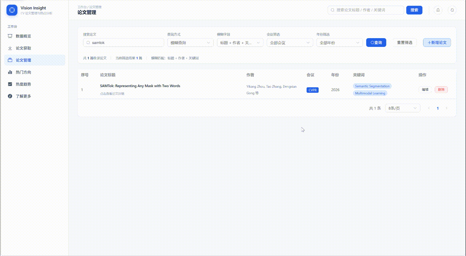Viewport: 466px width, 256px height.
Task: Click the 热度趋势 trend icon in the sidebar
Action: 10,84
